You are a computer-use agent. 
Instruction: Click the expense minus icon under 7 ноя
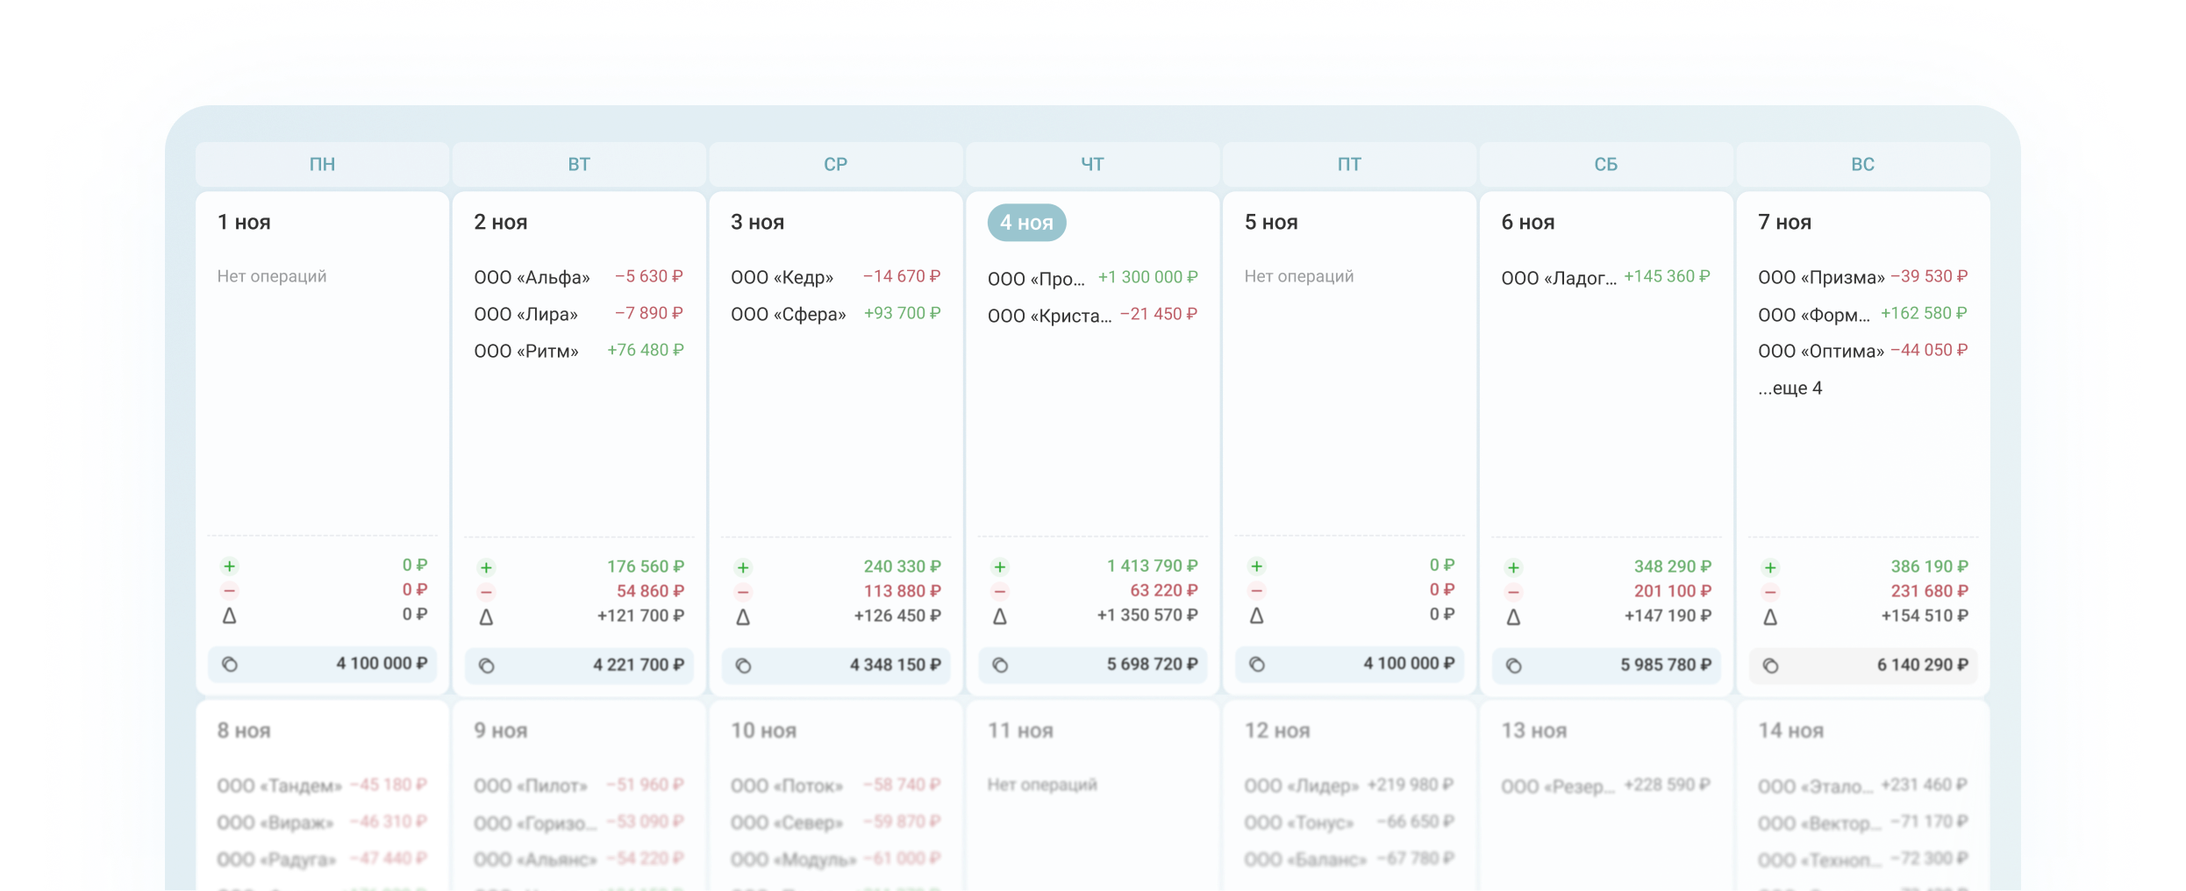(x=1770, y=592)
